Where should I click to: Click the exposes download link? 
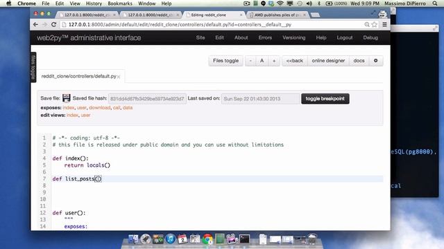pos(100,108)
